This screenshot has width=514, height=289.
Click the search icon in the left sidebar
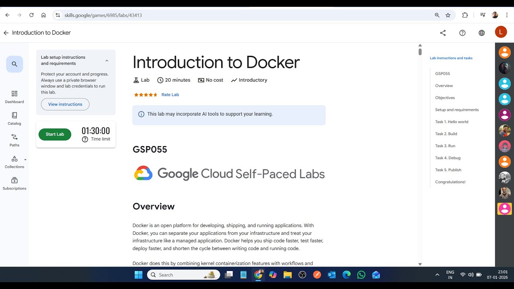pos(14,64)
